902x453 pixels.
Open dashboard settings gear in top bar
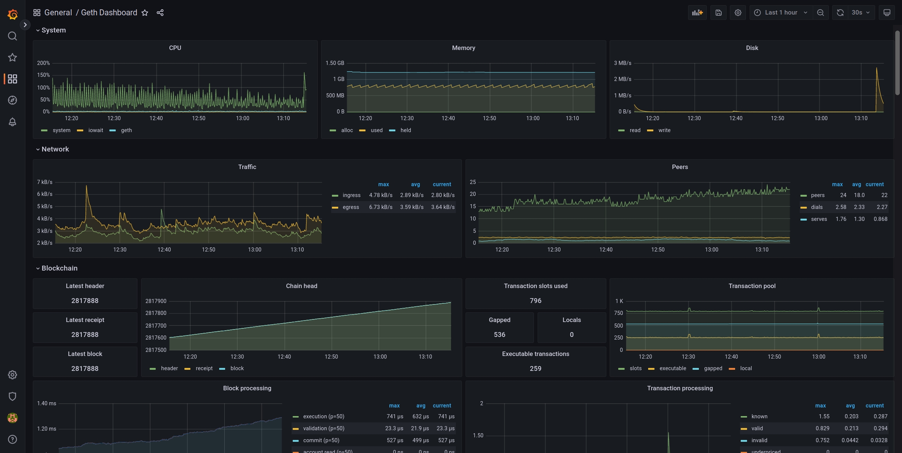coord(738,13)
